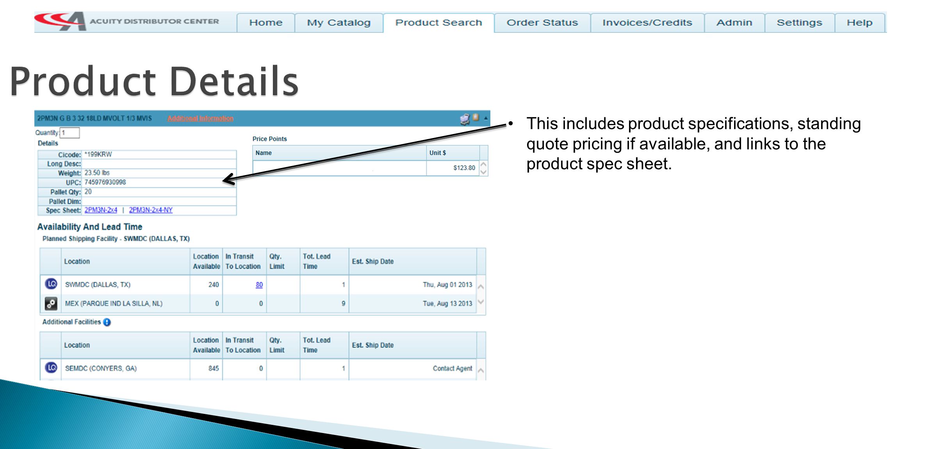Click the Tue, Aug 13 2013 ship date

[x=447, y=303]
